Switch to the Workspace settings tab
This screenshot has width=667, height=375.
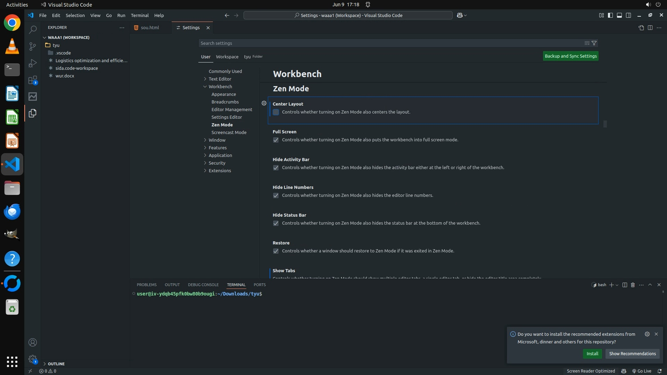(227, 57)
